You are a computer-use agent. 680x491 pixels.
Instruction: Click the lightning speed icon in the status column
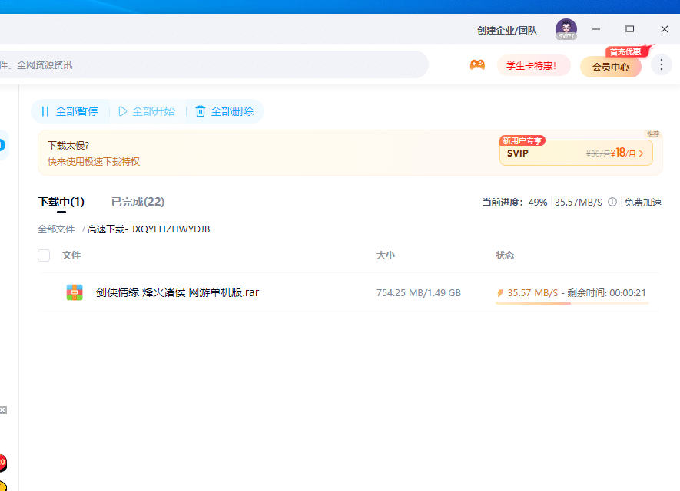pos(502,293)
